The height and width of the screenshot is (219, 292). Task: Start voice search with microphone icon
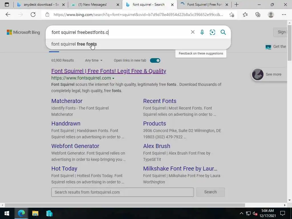tap(202, 32)
